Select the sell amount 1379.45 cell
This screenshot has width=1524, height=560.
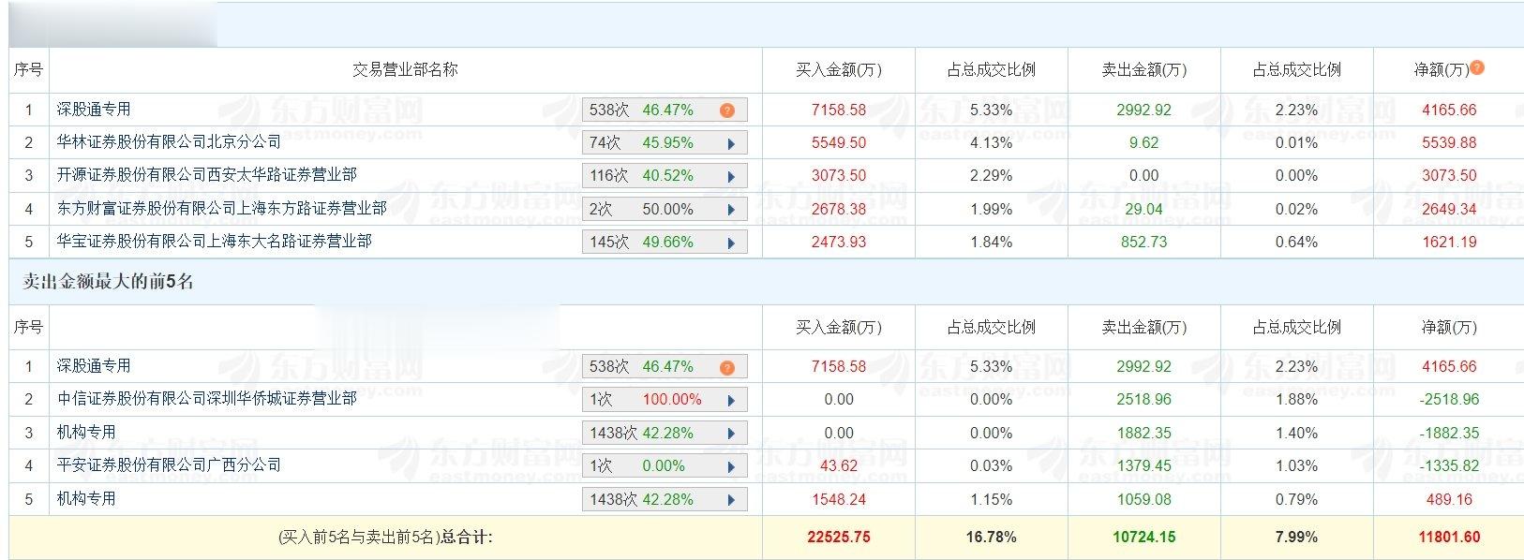[1144, 465]
